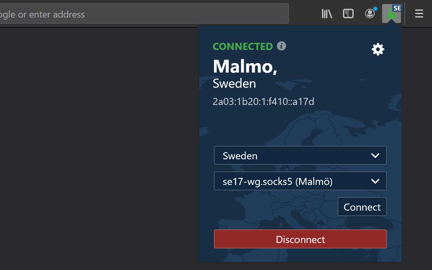432x270 pixels.
Task: Click the green CONNECTED status label
Action: [243, 46]
